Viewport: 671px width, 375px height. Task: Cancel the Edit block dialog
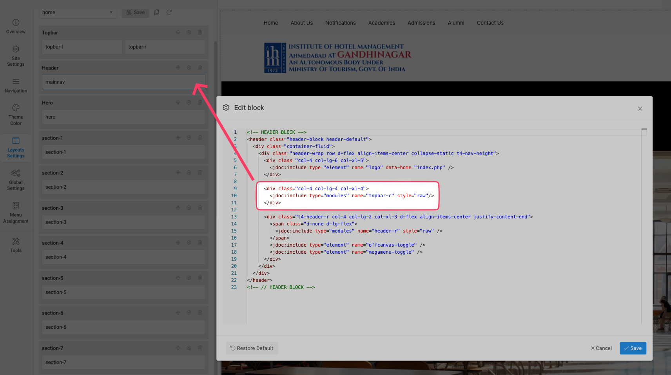[x=601, y=348]
